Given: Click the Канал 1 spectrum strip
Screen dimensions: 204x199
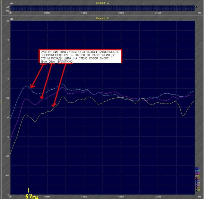Looking at the screenshot, I should click(x=103, y=8).
